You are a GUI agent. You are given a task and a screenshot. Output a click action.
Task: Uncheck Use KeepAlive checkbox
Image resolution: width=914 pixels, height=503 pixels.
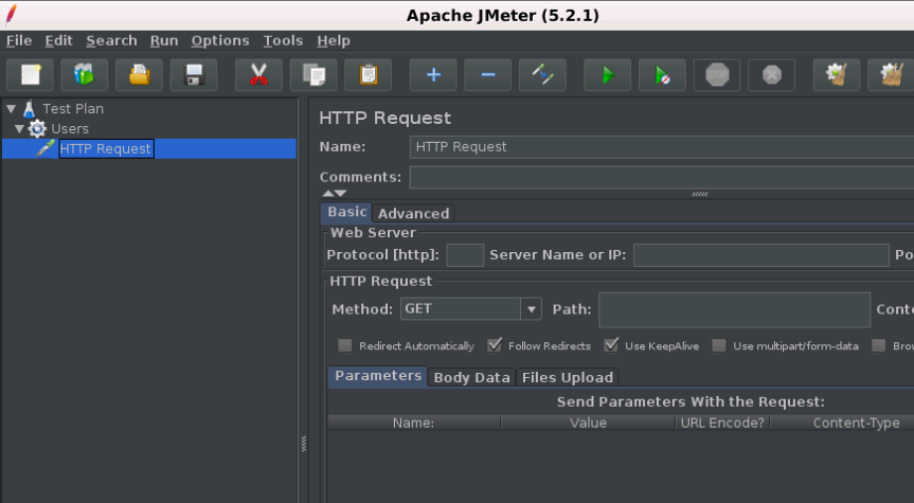coord(611,345)
